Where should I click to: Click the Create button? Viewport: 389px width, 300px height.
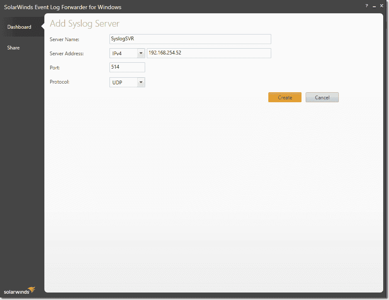pyautogui.click(x=285, y=97)
